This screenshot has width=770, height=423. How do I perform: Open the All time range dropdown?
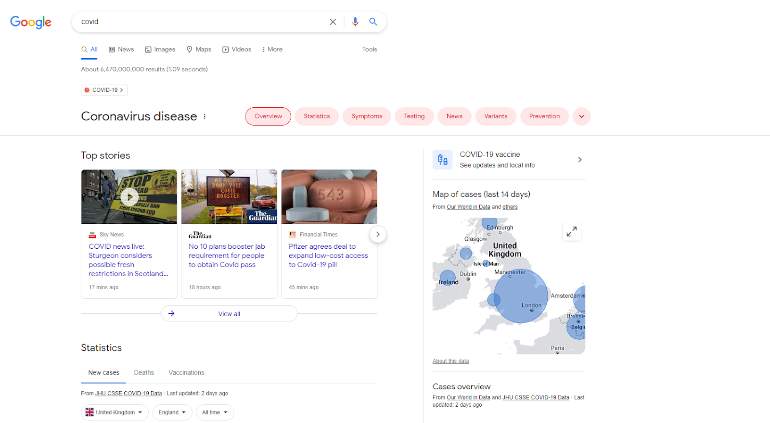(x=215, y=412)
